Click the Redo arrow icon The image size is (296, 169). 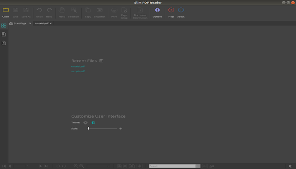click(49, 10)
